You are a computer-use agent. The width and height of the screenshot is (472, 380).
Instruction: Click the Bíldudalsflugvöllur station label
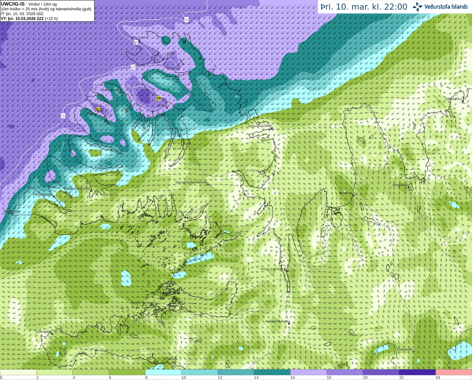click(77, 188)
